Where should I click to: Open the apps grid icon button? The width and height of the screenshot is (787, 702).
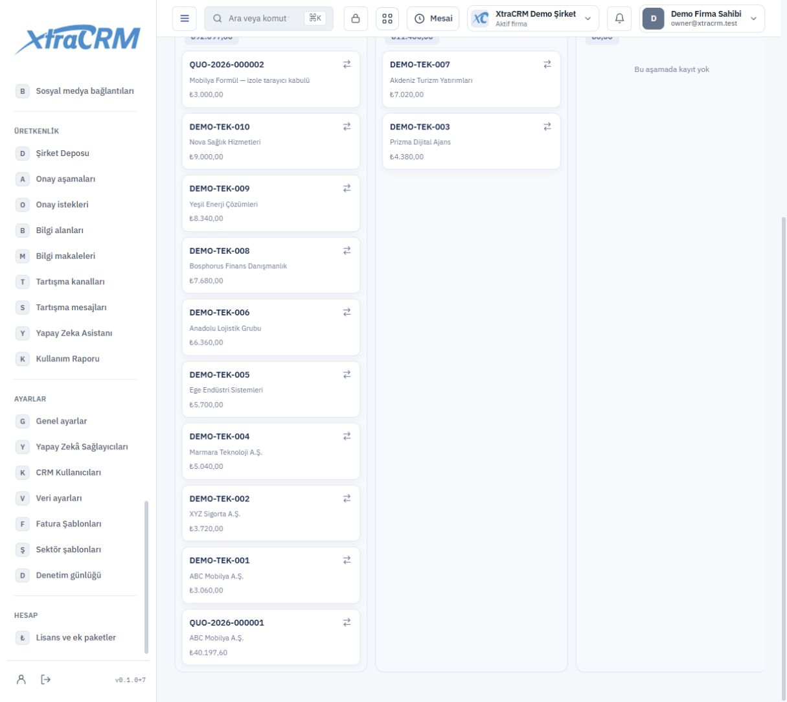coord(387,19)
